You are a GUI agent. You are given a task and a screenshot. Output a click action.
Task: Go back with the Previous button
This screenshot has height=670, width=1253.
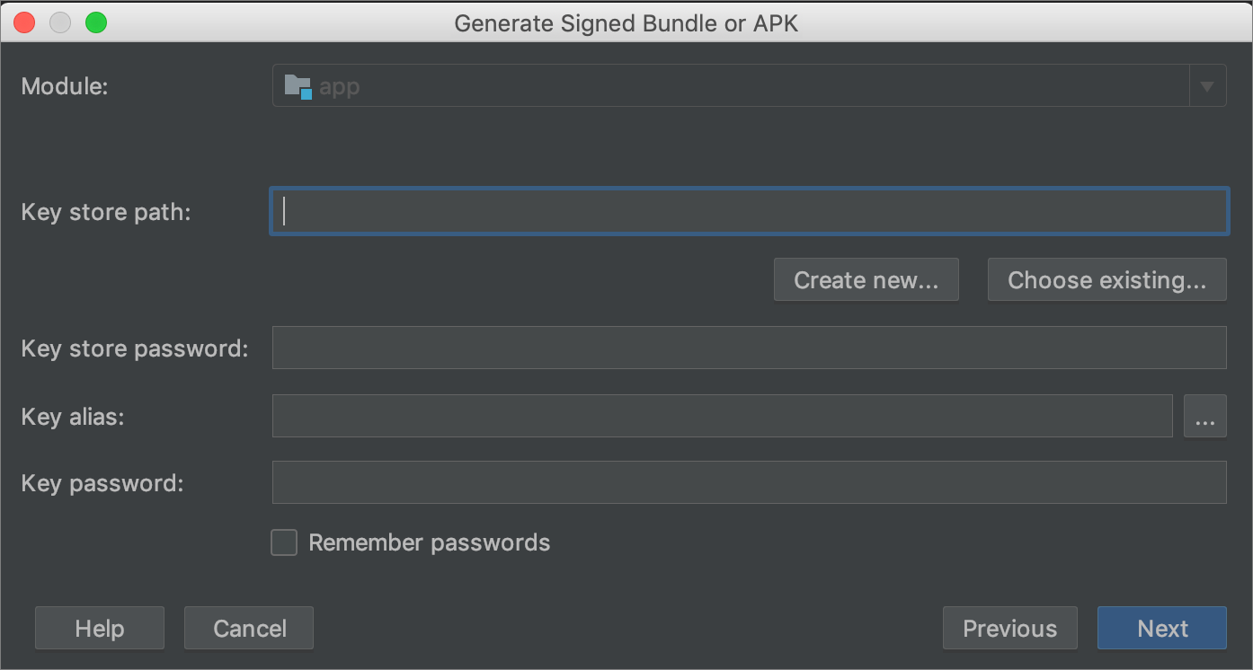tap(1009, 628)
